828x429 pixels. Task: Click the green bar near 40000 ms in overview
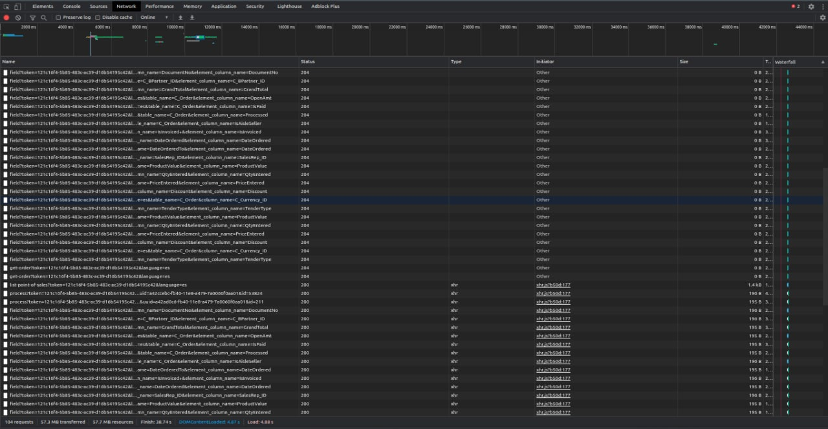tap(715, 44)
